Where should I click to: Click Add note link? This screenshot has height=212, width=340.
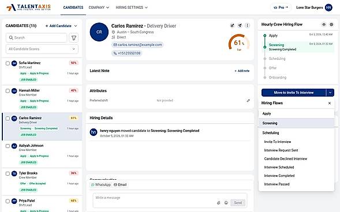pyautogui.click(x=242, y=71)
